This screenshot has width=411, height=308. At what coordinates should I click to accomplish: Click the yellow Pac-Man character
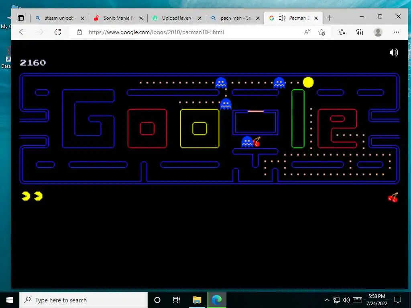308,82
